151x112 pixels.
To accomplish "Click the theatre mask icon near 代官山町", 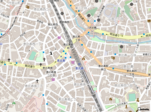I will coord(27,7).
